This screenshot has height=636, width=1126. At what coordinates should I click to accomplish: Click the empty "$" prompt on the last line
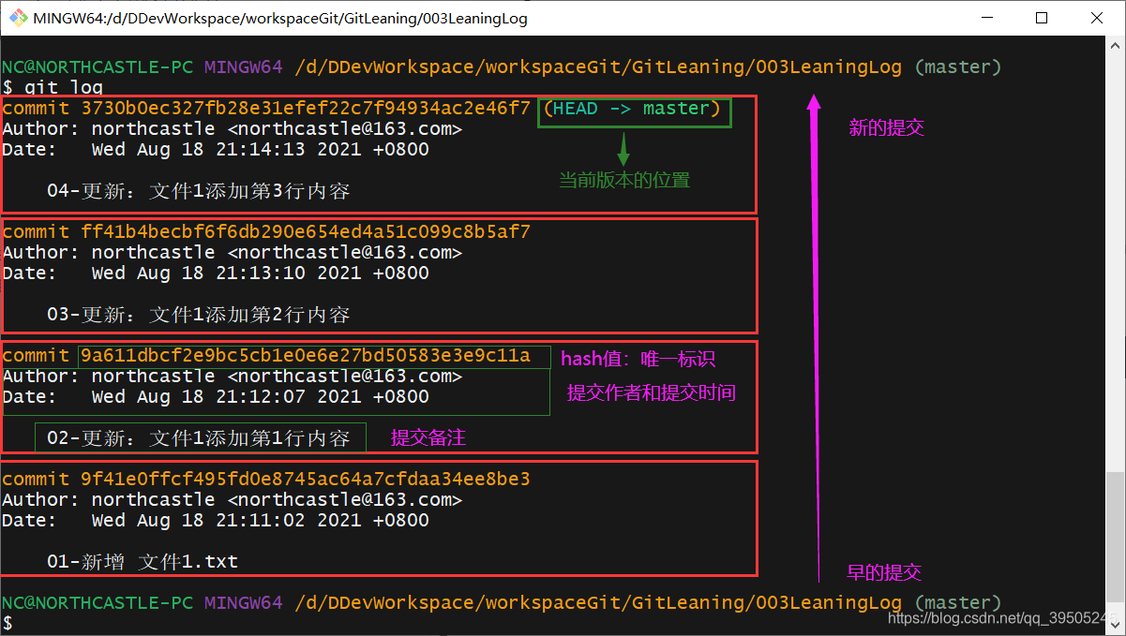point(8,624)
